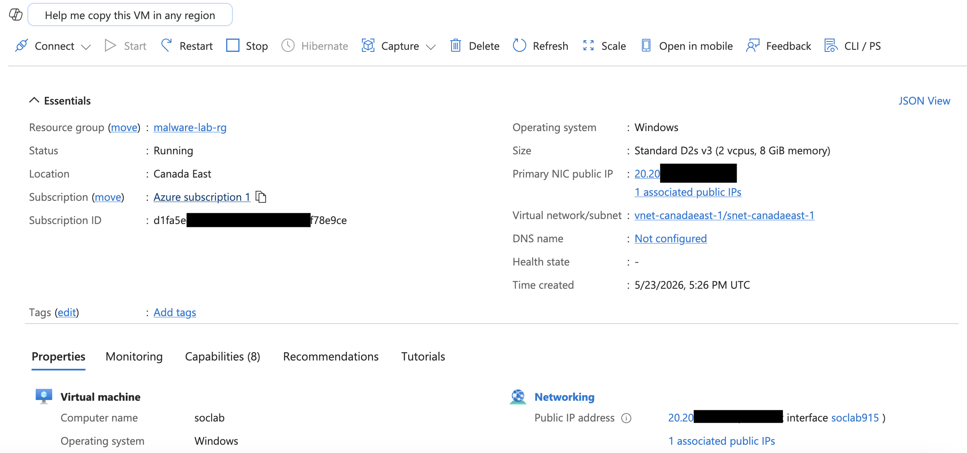Click the DNS name Not configured link
This screenshot has width=967, height=453.
click(x=671, y=239)
